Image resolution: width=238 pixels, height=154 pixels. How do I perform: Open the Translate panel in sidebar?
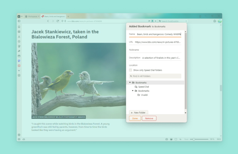pyautogui.click(x=19, y=51)
